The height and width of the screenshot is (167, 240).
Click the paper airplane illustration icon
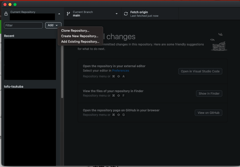click(221, 34)
